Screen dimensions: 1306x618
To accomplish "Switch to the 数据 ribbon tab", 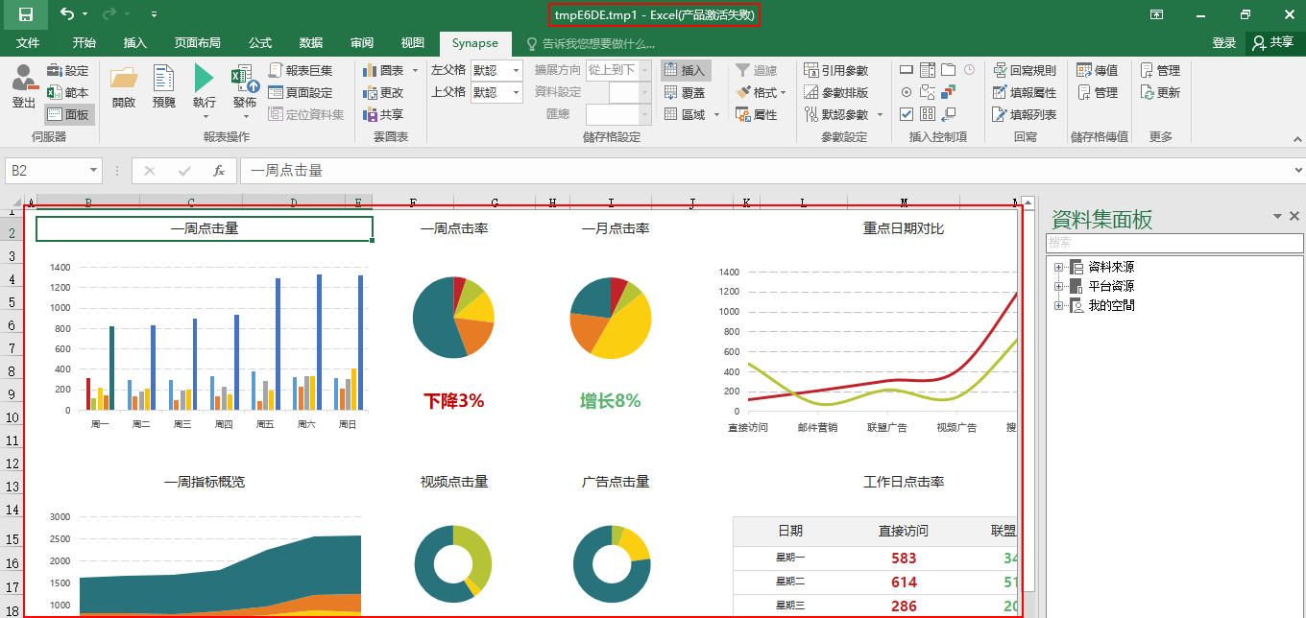I will click(x=311, y=43).
